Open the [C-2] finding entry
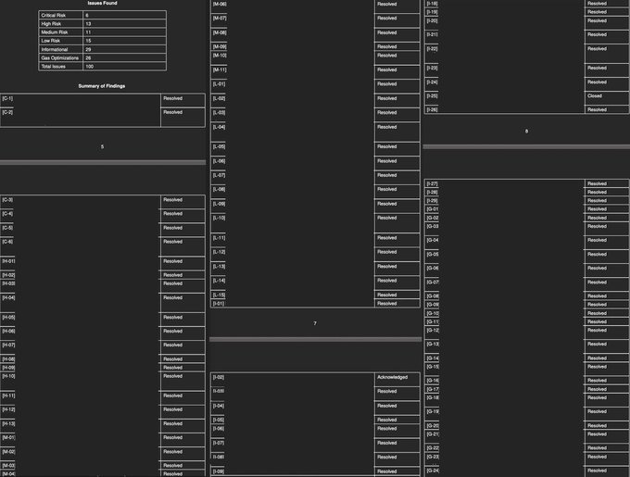The width and height of the screenshot is (630, 477). 7,112
